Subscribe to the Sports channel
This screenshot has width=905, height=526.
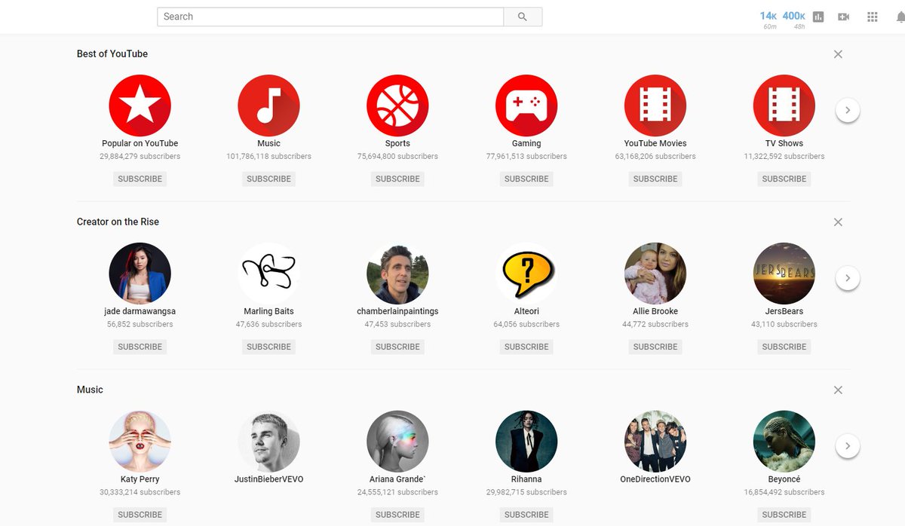click(397, 179)
